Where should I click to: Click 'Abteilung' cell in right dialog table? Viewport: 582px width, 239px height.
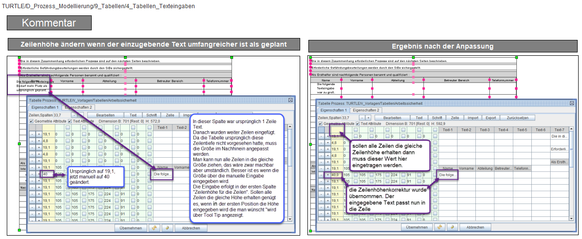[x=485, y=168]
